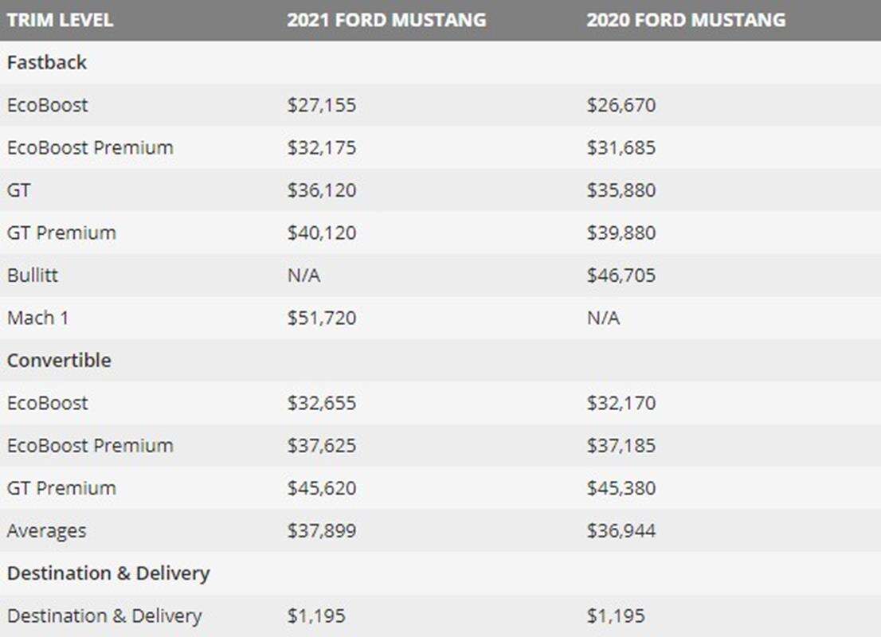This screenshot has height=637, width=881.
Task: Select the 2021 average price $37,899
Action: click(322, 530)
